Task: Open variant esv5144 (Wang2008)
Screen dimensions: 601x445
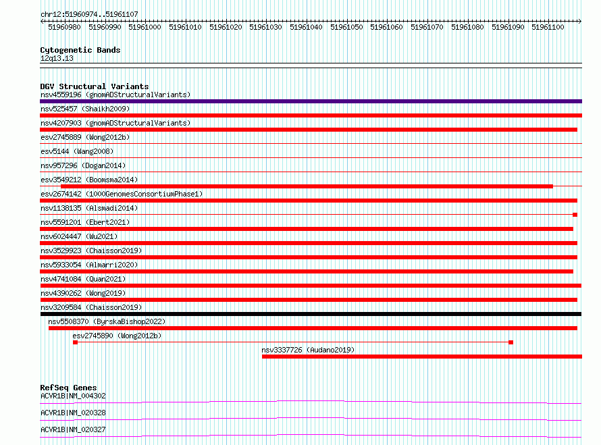Action: [x=77, y=151]
